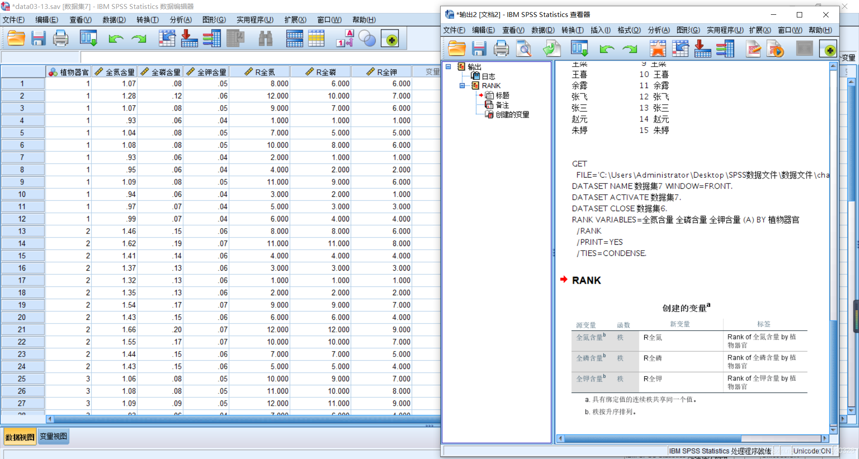This screenshot has width=859, height=459.
Task: Switch to 变量视图 tab
Action: (54, 436)
